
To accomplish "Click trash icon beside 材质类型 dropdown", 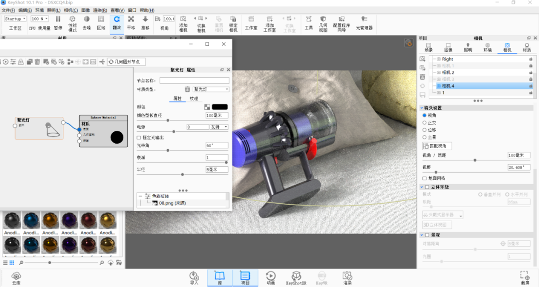I will (187, 89).
